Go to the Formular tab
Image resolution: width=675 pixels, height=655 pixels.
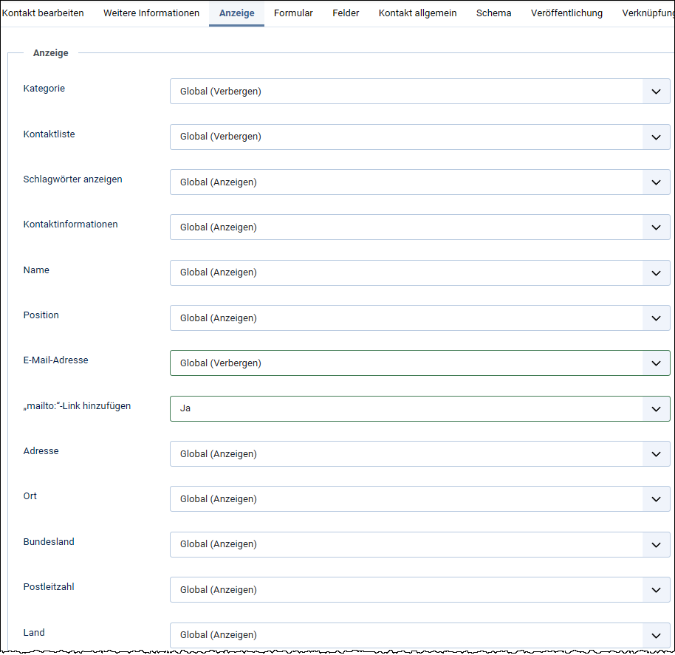[x=293, y=13]
